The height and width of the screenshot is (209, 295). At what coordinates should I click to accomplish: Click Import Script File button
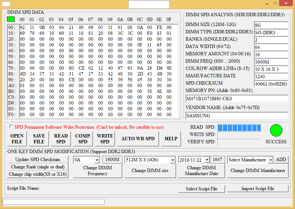click(258, 189)
